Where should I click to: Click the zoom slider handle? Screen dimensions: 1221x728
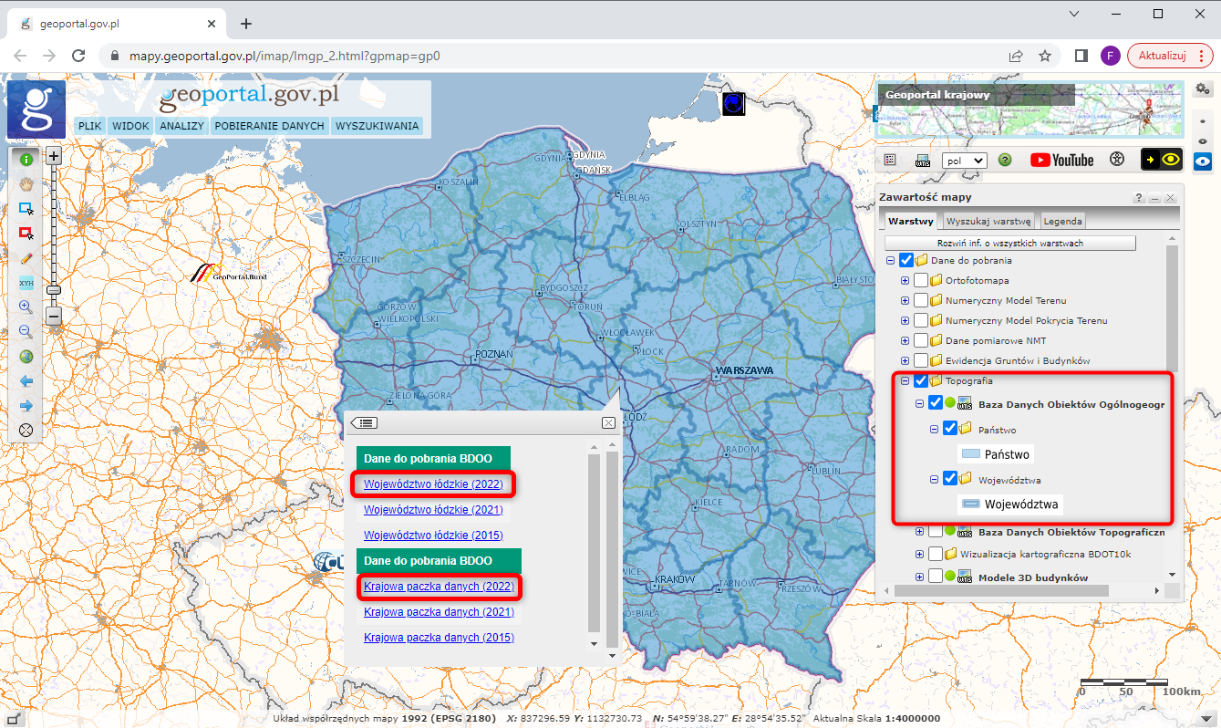54,289
